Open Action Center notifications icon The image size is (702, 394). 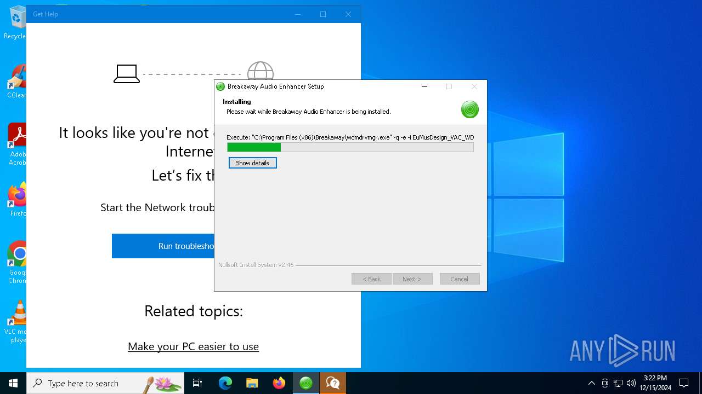tap(684, 383)
